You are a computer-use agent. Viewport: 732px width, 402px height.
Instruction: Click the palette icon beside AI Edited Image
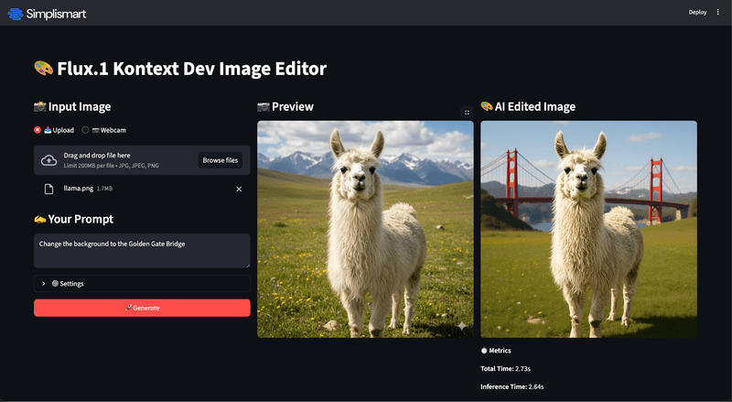[487, 106]
